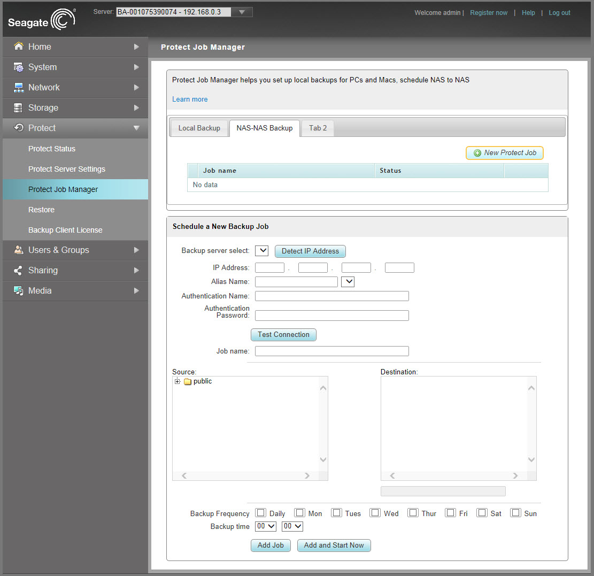Click the Destination panel scroll left arrow
This screenshot has width=594, height=576.
click(392, 475)
